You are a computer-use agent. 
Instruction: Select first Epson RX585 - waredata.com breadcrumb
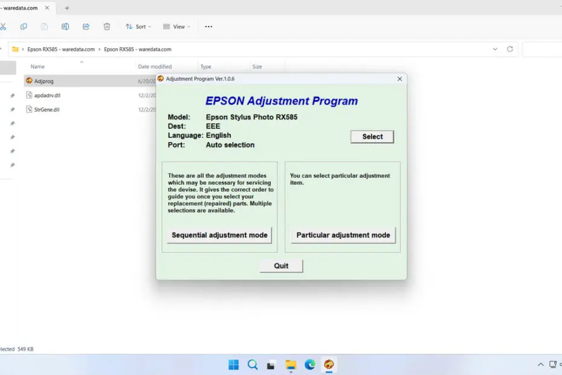pyautogui.click(x=61, y=49)
